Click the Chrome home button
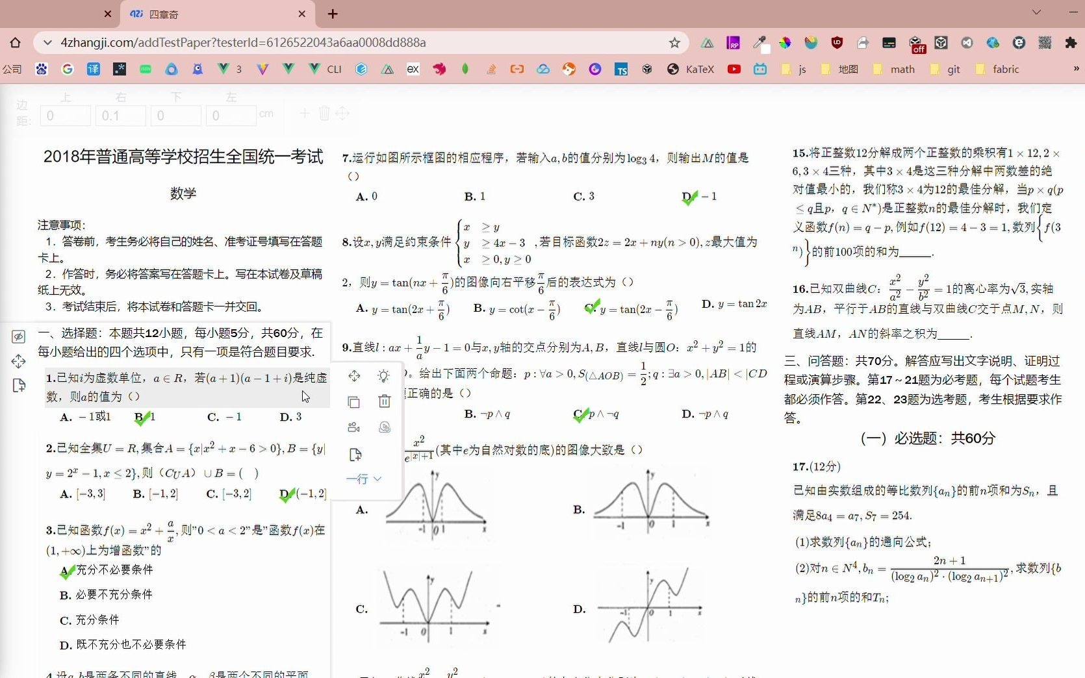This screenshot has height=678, width=1085. [x=16, y=43]
